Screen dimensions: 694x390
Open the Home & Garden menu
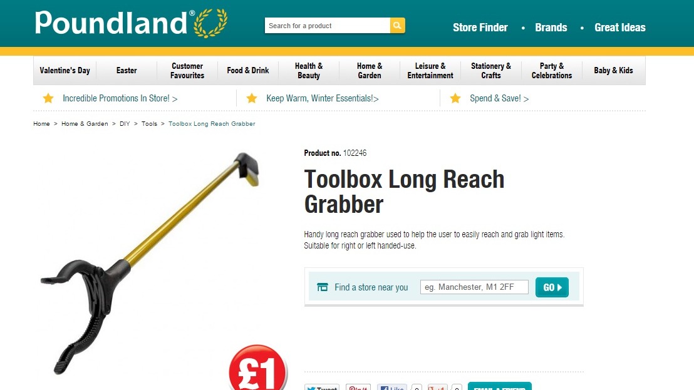370,71
